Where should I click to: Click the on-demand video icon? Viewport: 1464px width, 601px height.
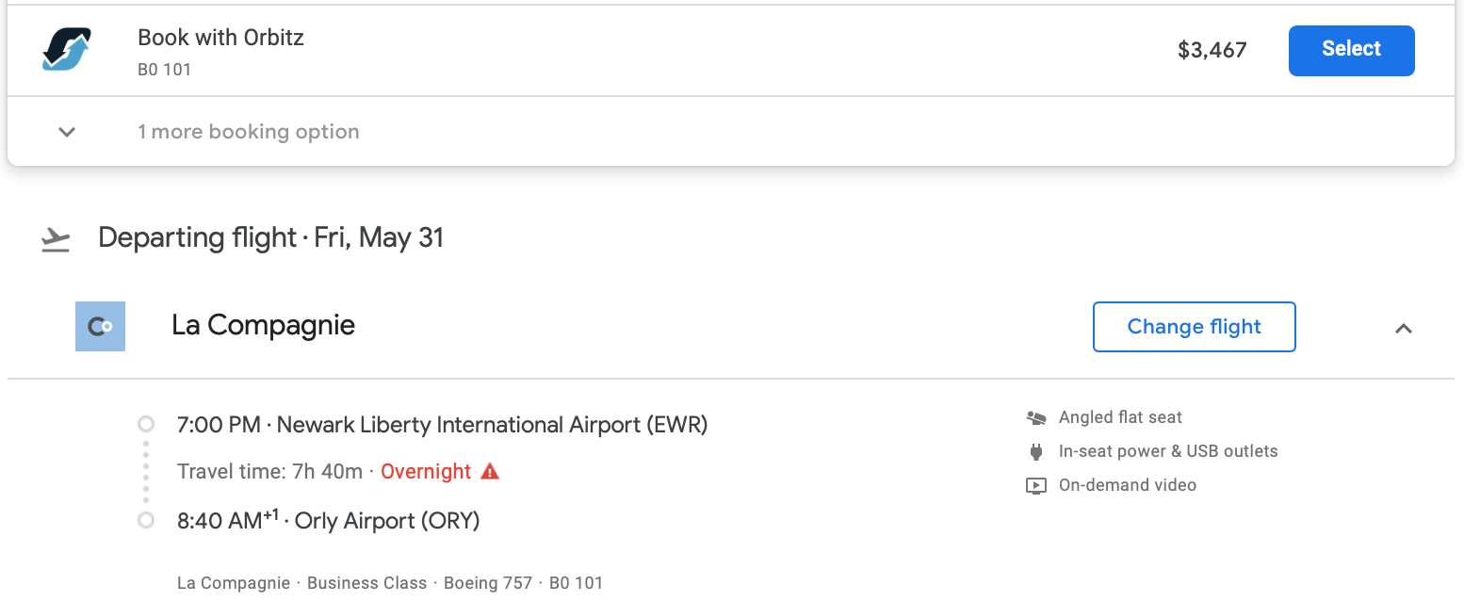(1036, 486)
